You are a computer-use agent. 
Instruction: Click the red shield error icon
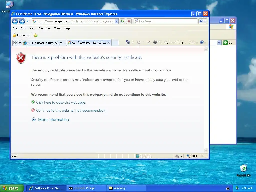pyautogui.click(x=21, y=58)
